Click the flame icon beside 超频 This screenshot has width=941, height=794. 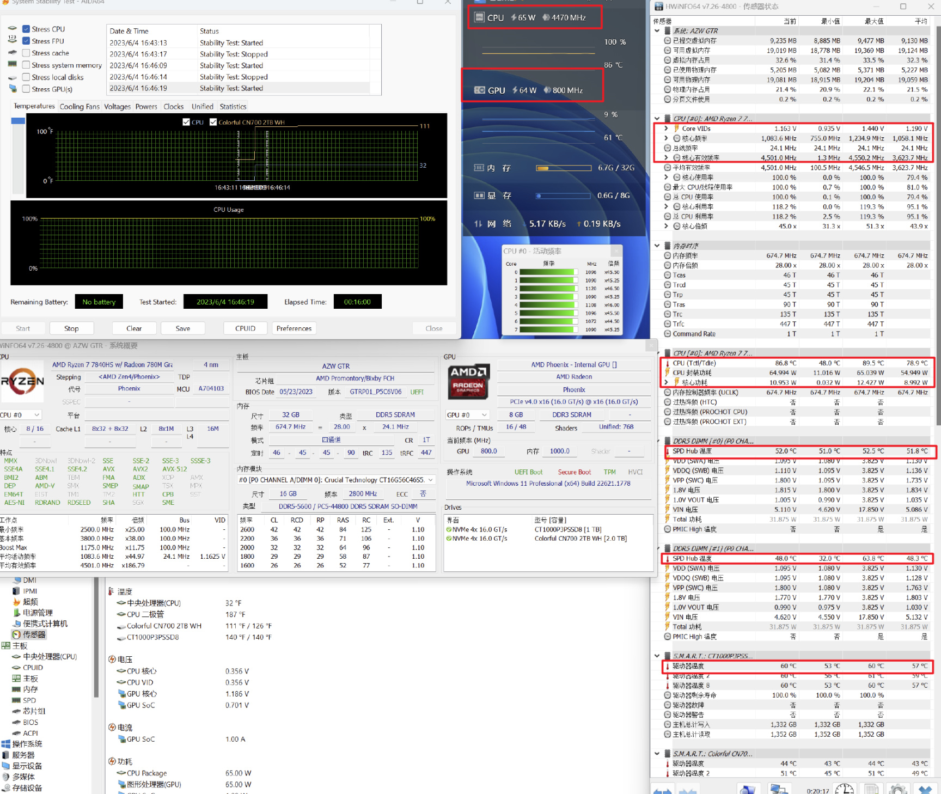17,602
